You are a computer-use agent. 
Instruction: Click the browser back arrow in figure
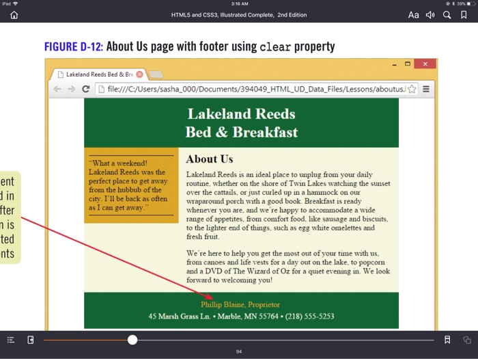point(57,89)
